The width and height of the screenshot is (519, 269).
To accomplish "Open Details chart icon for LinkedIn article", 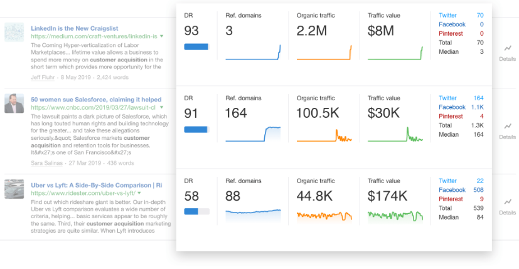I will (x=508, y=48).
